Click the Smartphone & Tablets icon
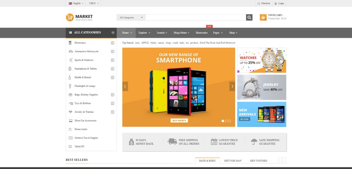This screenshot has width=352, height=169. point(70,69)
